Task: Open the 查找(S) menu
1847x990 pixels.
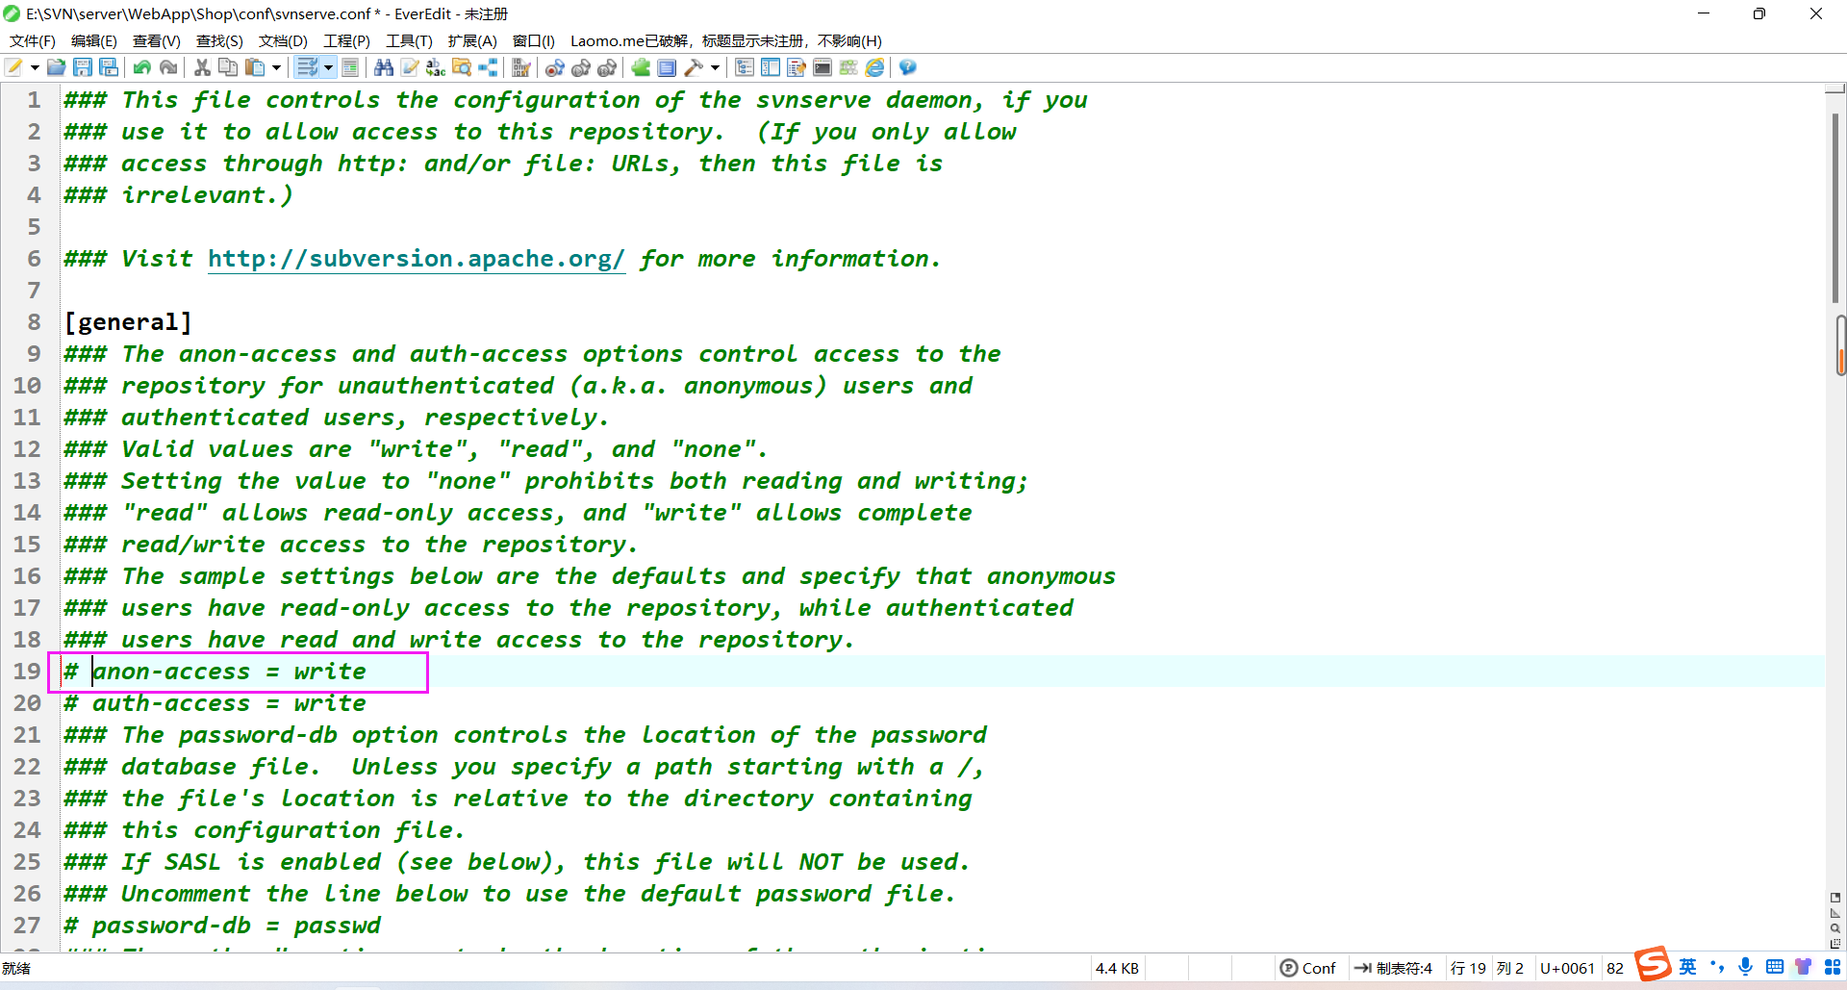Action: pos(219,40)
